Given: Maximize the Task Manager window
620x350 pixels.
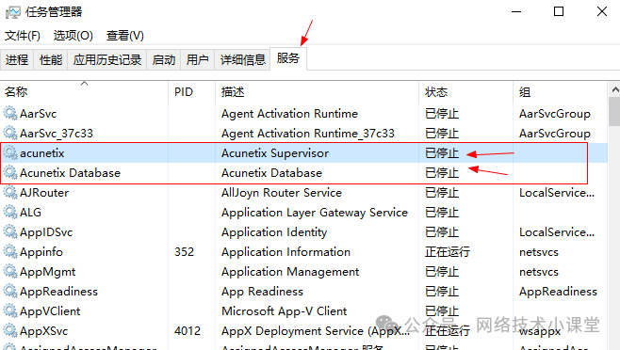Looking at the screenshot, I should (x=559, y=11).
